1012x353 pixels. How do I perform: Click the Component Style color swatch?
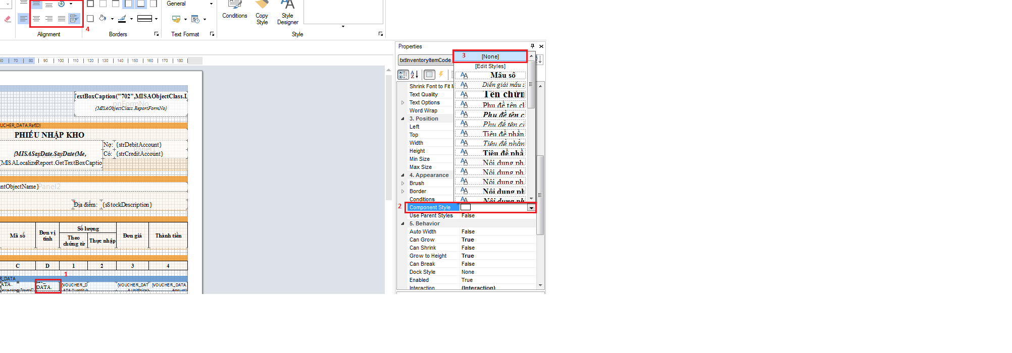tap(466, 207)
